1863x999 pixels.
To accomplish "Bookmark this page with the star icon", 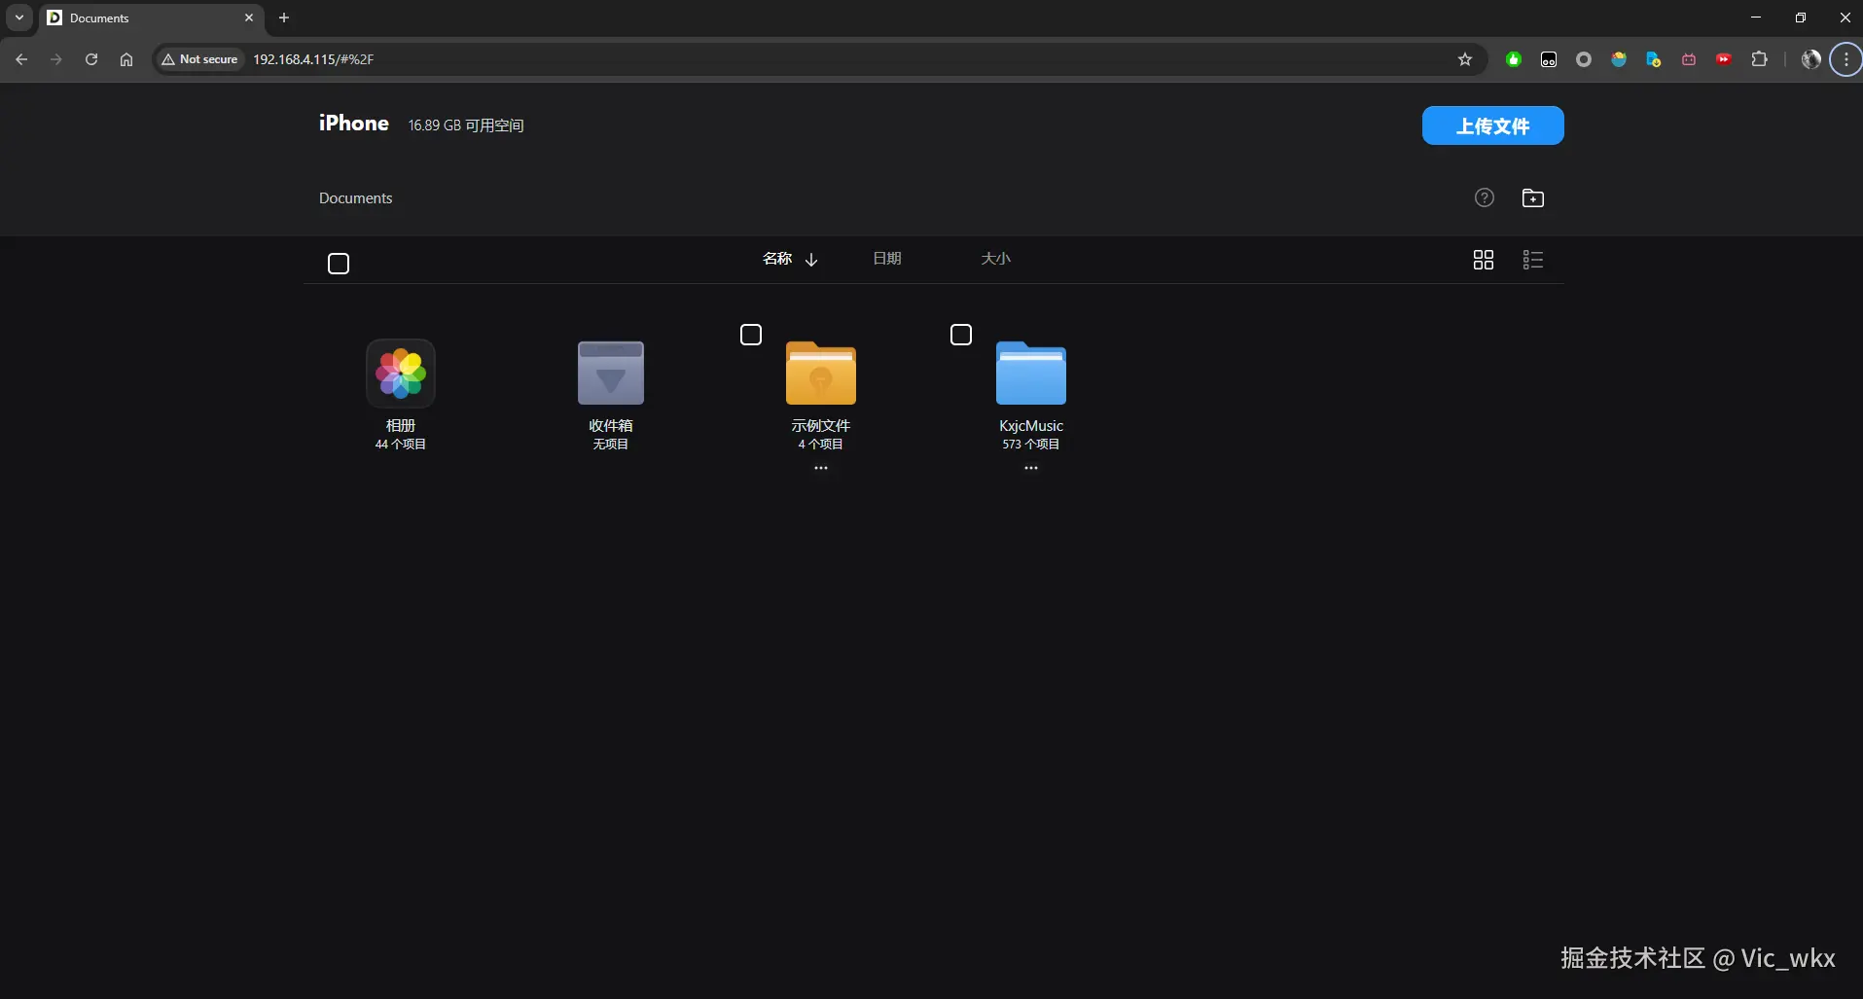I will coord(1465,59).
